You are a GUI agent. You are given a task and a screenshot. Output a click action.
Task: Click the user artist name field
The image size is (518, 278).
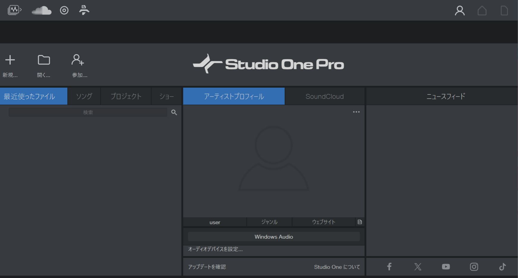215,222
